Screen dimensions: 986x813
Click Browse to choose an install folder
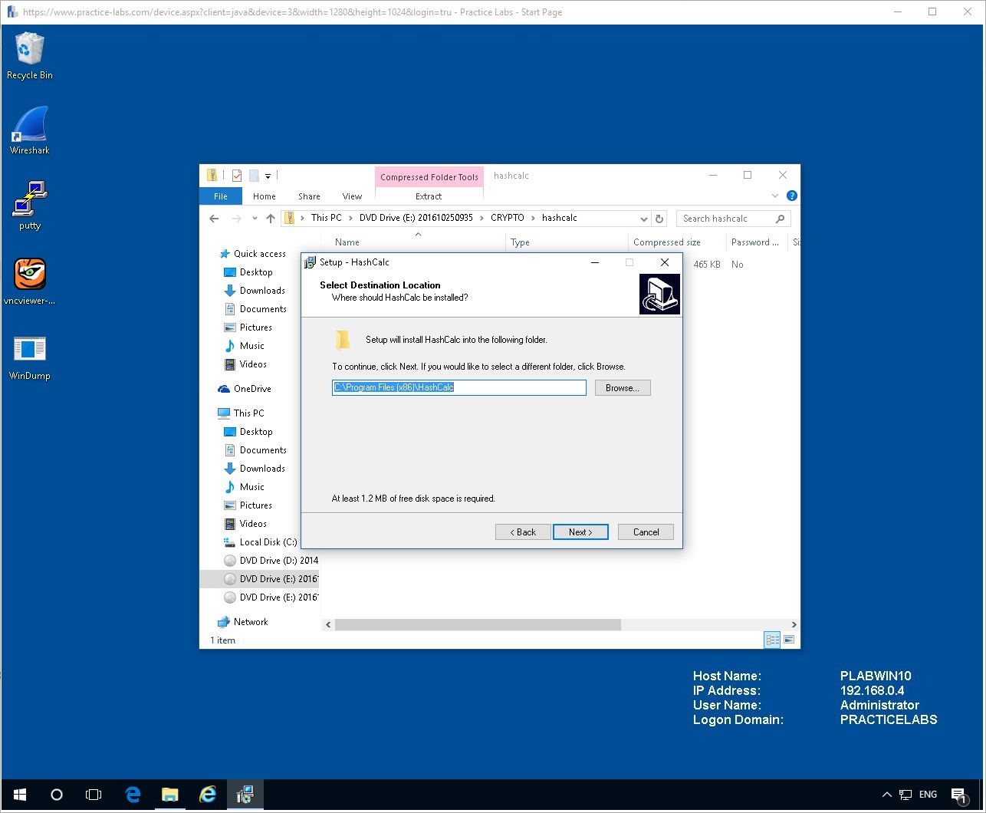point(622,387)
